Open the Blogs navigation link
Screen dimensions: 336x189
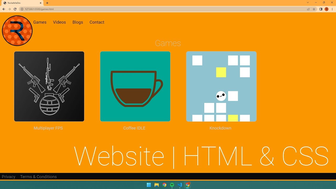pos(78,22)
